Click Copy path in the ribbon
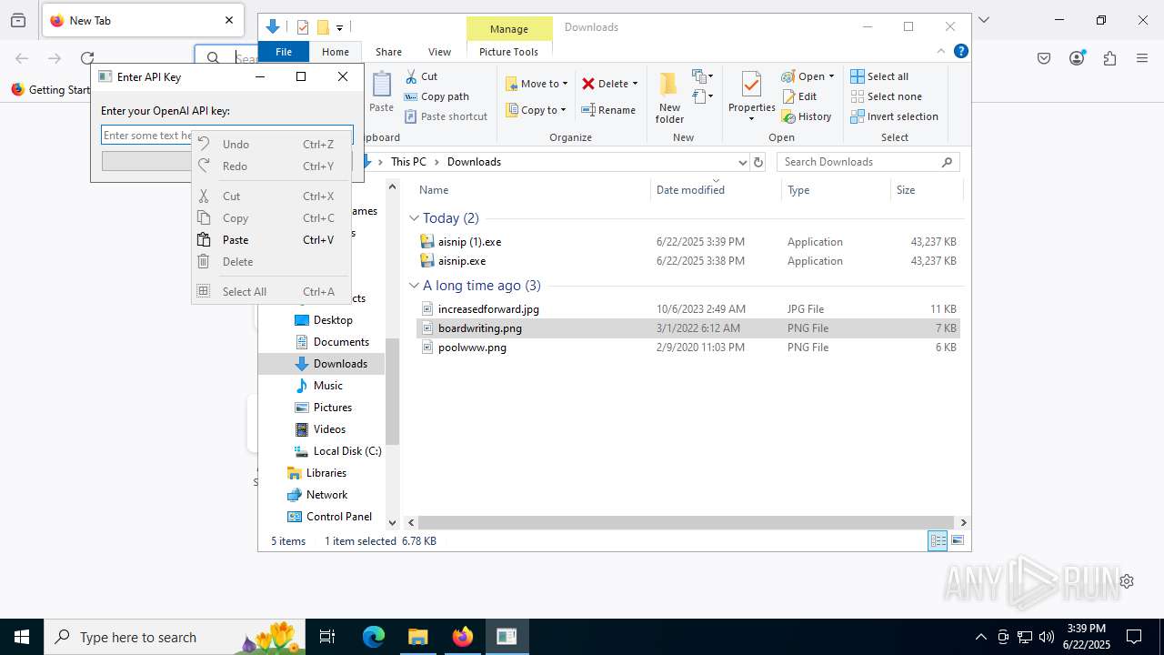The image size is (1164, 655). click(436, 96)
